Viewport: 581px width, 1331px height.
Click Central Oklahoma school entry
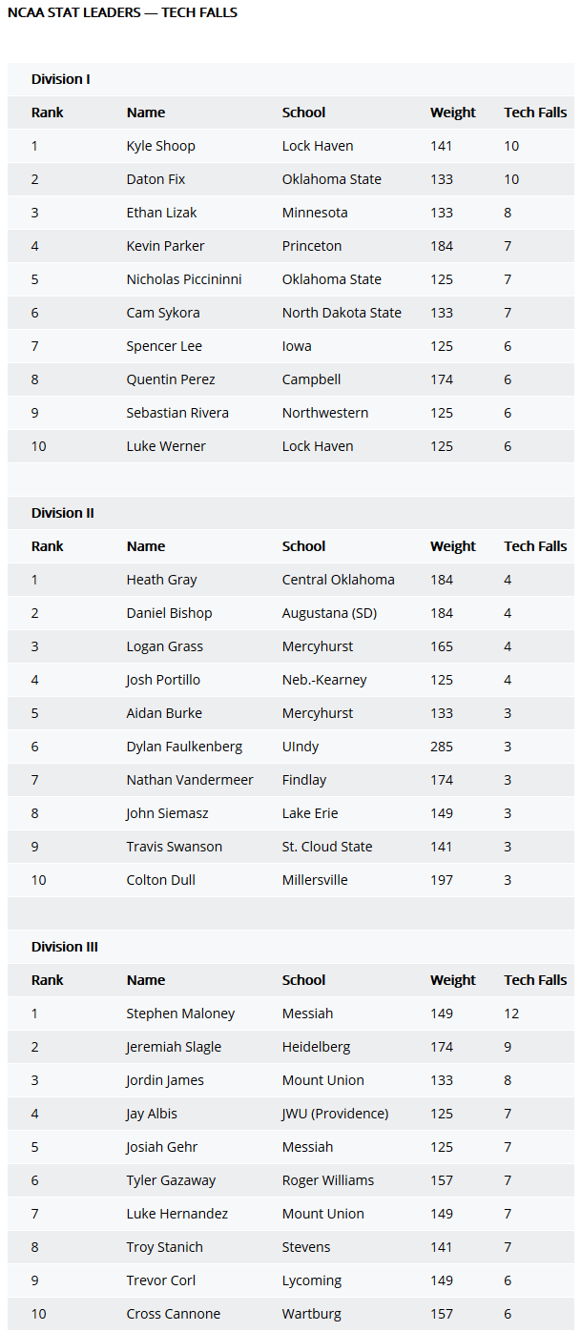click(x=338, y=580)
